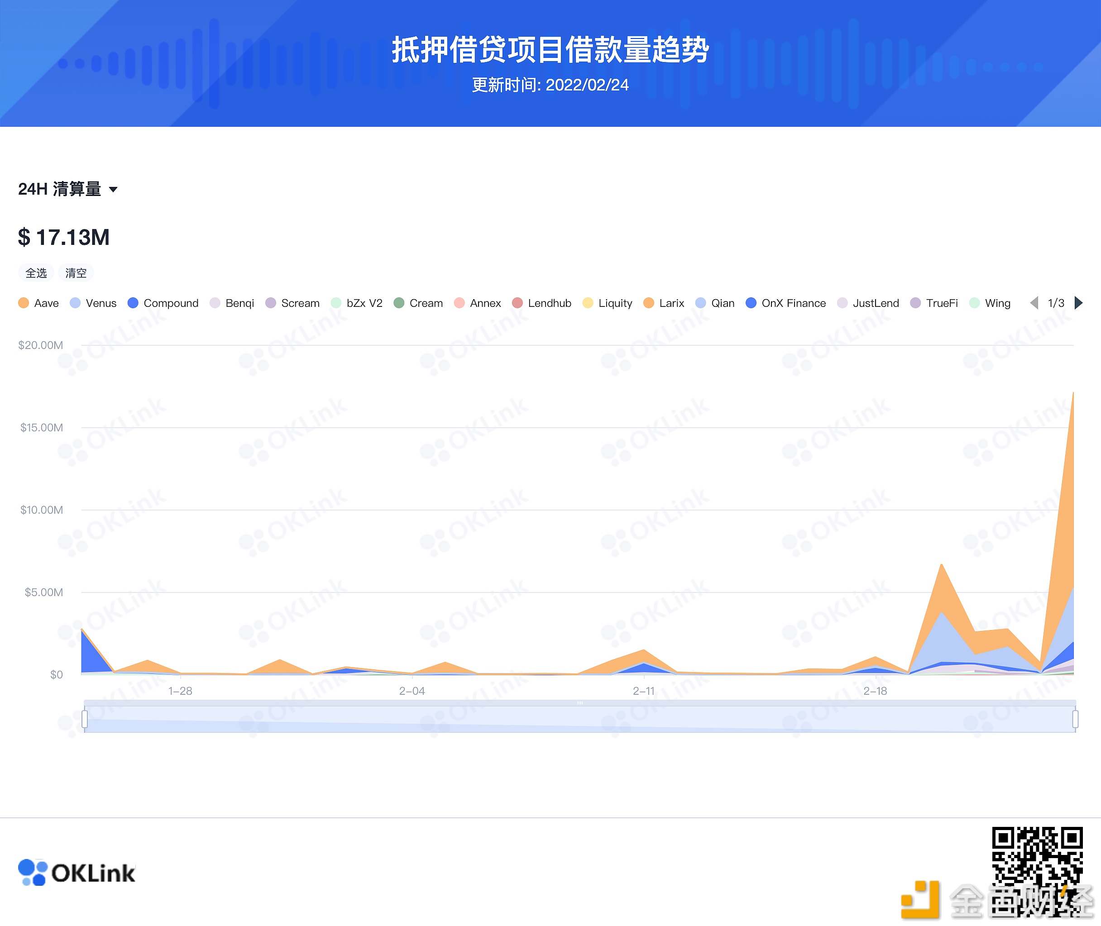Click the right zoom slider handle
The height and width of the screenshot is (926, 1101).
(1075, 719)
